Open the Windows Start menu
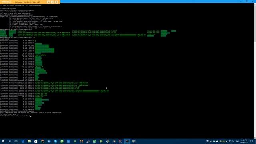The height and width of the screenshot is (144, 256). point(3,141)
